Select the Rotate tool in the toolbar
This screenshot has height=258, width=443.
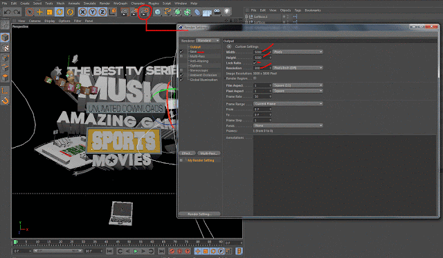[x=60, y=12]
